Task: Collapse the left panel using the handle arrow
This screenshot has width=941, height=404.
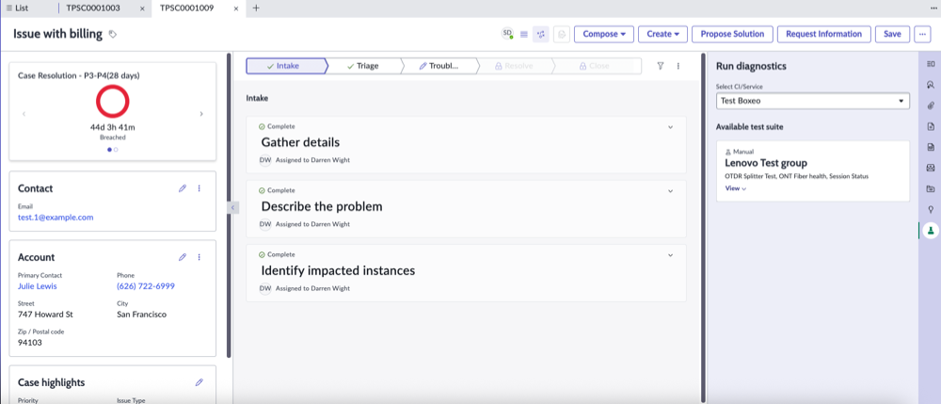Action: [x=232, y=207]
